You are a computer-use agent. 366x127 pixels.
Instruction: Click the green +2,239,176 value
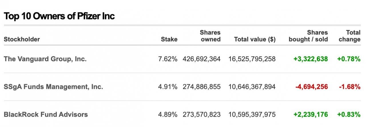311,114
